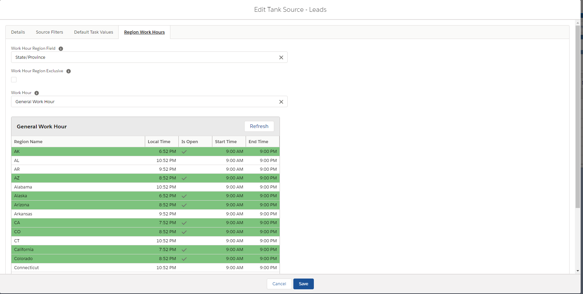Enable the Work Hour Region Exclusive checkbox
The height and width of the screenshot is (294, 583).
(x=14, y=80)
